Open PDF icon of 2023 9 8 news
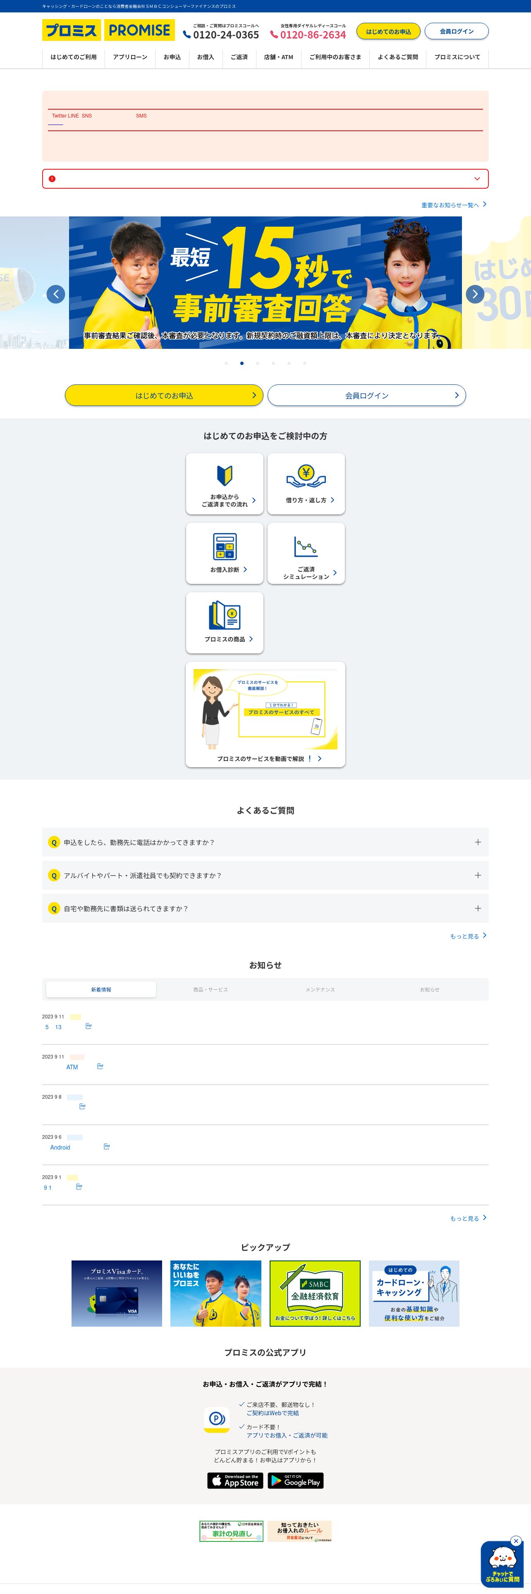531x1594 pixels. 82,1107
